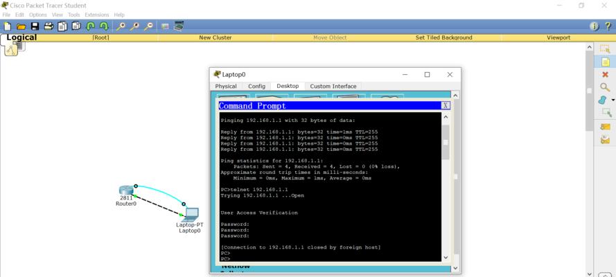Click the Logical workspace label

click(x=21, y=37)
